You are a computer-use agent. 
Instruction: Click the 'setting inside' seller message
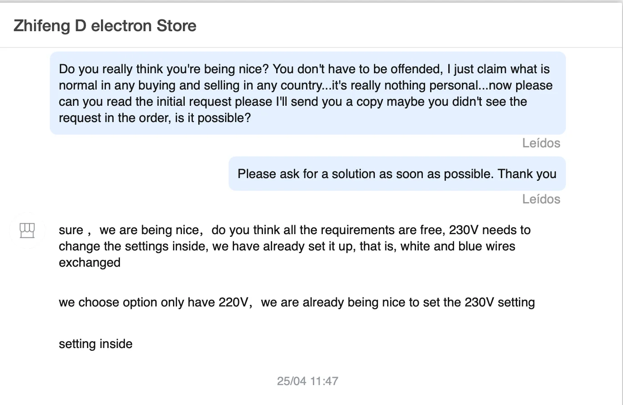(x=96, y=344)
